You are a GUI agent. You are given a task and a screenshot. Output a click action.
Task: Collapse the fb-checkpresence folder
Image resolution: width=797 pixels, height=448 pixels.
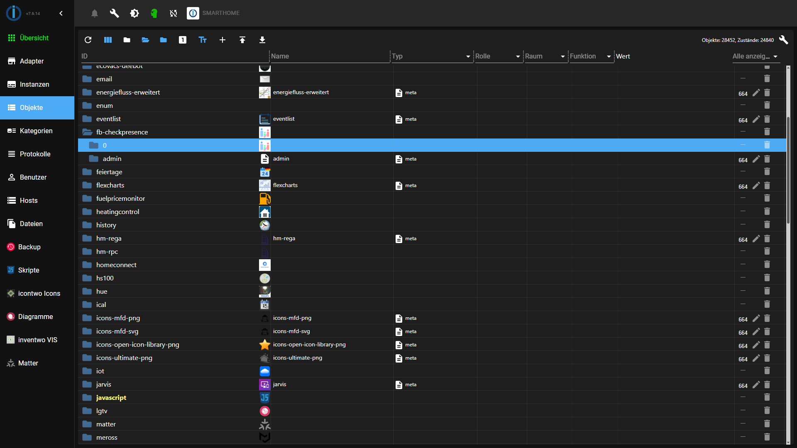coord(87,132)
